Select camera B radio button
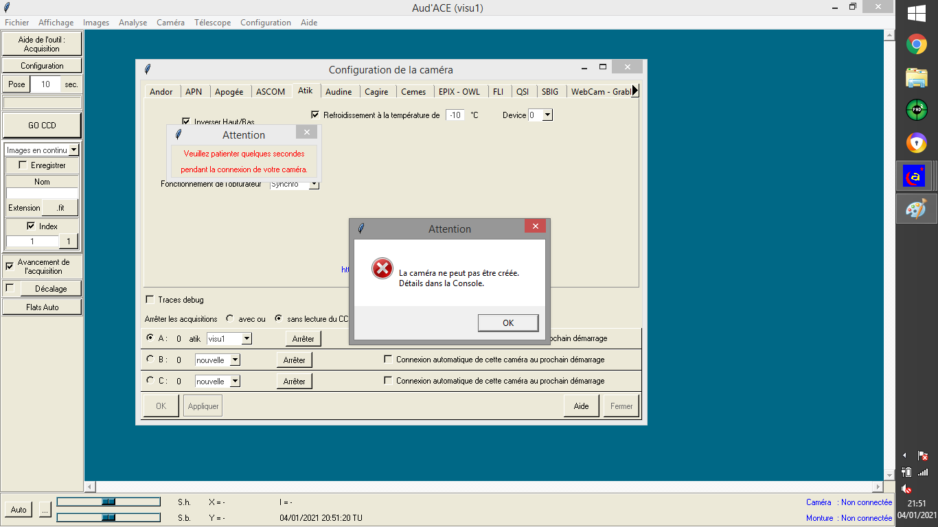 (150, 359)
